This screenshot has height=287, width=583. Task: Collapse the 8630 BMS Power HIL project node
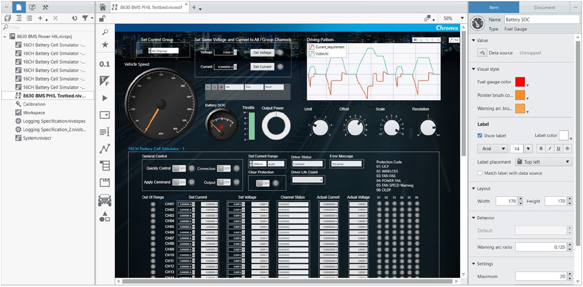(5, 36)
